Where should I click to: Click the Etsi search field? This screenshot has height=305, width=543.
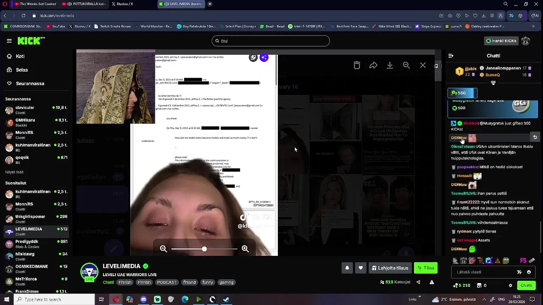271,41
